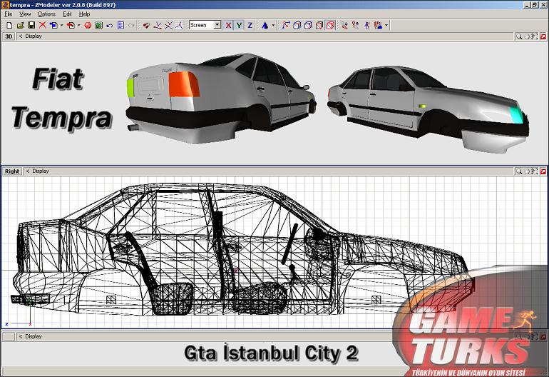
Task: Click the red-blue shapes toolbar icon
Action: coord(378,25)
